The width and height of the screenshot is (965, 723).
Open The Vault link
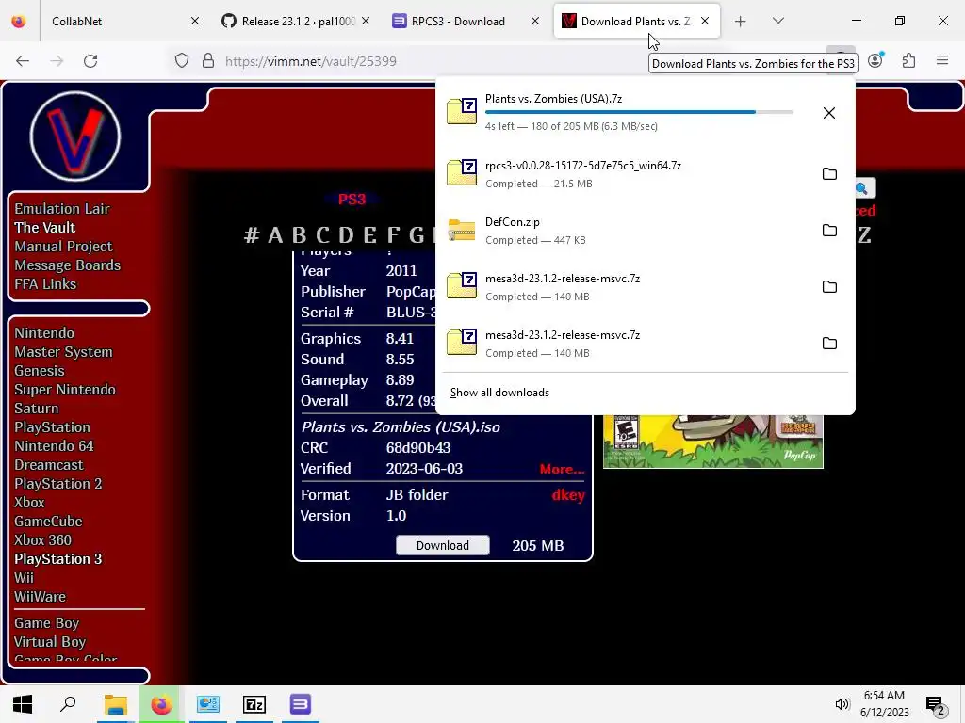[45, 228]
